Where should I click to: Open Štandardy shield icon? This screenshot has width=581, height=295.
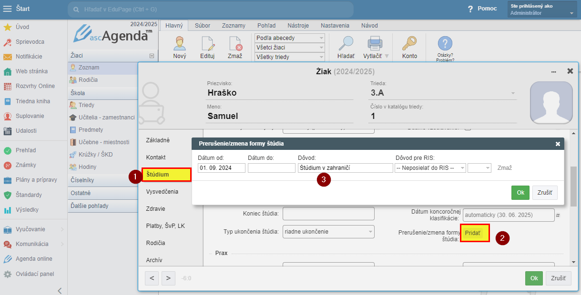[8, 195]
